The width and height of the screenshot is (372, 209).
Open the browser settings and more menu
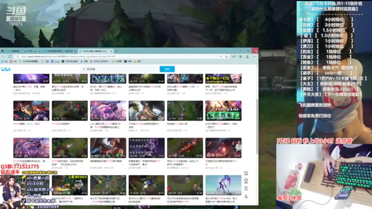coord(254,57)
